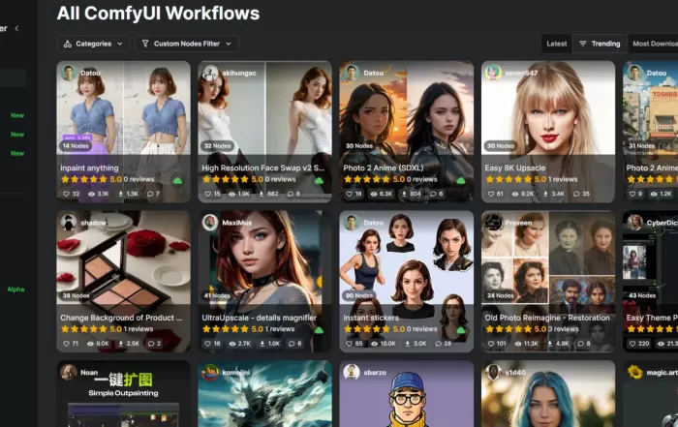Select the Trending sort tab
The height and width of the screenshot is (427, 678).
(600, 44)
